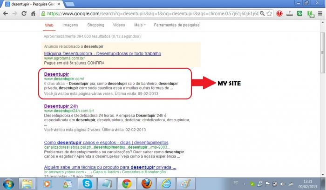Click the vertical scrollbar thumb
Screen dimensions: 326x190
[x=322, y=52]
